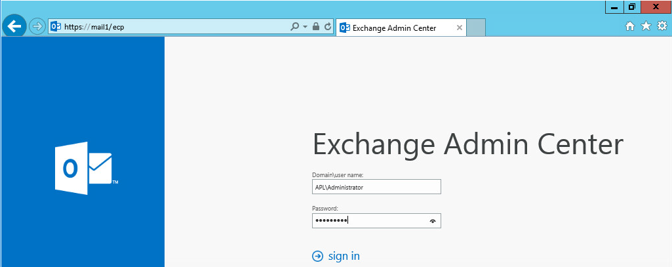Reveal password with the eye icon

[433, 220]
